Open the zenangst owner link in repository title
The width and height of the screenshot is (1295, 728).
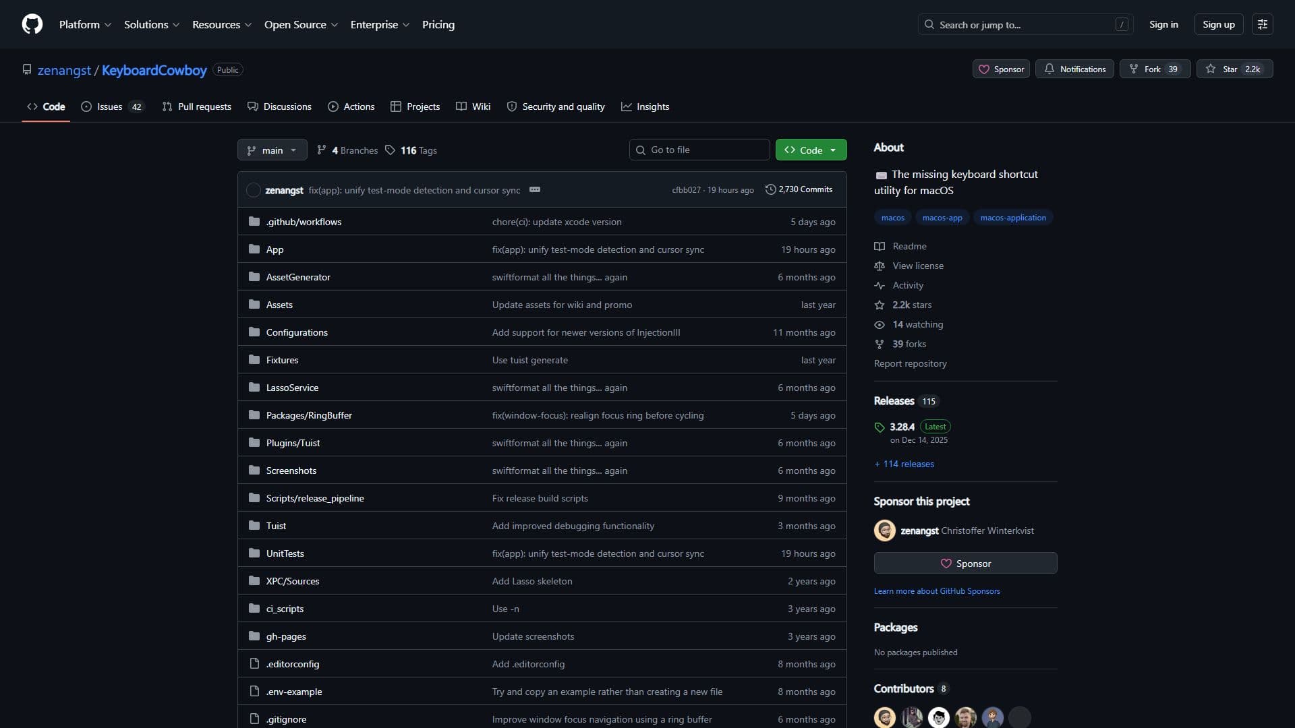[64, 70]
